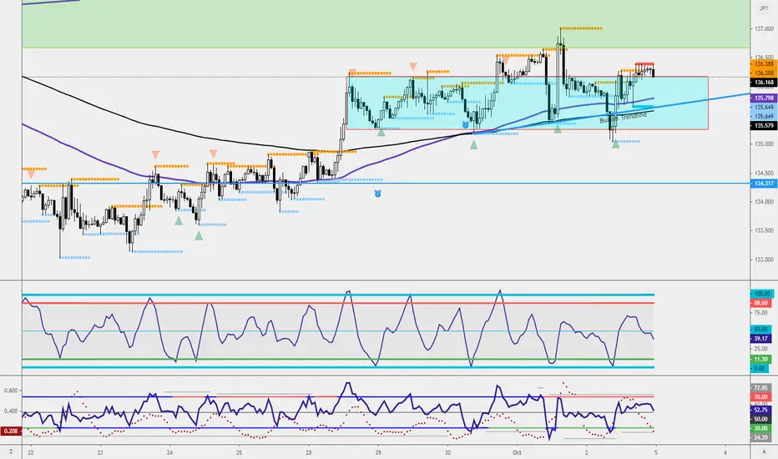
Task: Select the green supply zone at the top
Action: (x=386, y=24)
